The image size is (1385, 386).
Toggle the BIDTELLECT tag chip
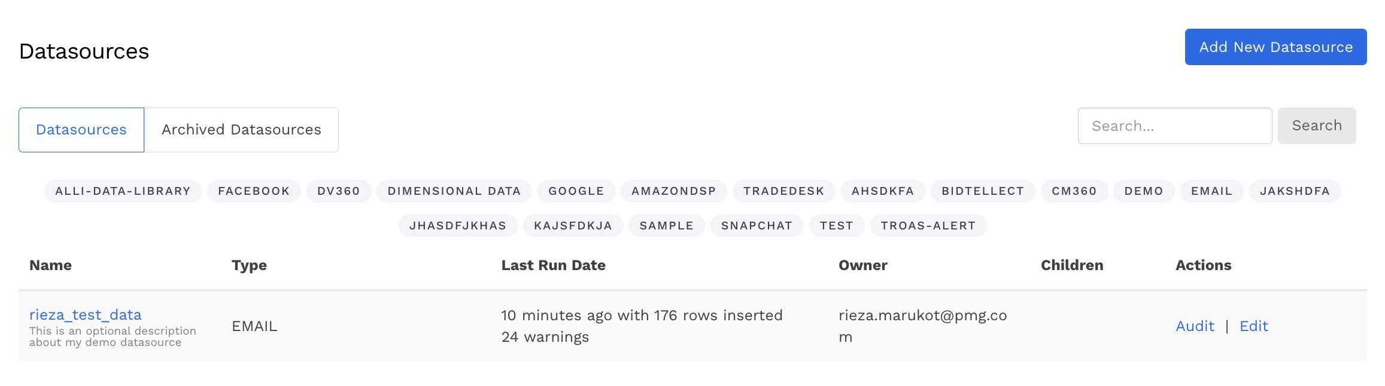pos(983,191)
